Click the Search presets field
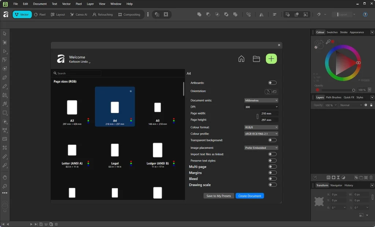Image resolution: width=375 pixels, height=227 pixels. [77, 73]
